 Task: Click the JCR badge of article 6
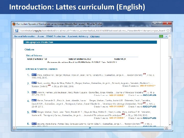tap(142, 123)
